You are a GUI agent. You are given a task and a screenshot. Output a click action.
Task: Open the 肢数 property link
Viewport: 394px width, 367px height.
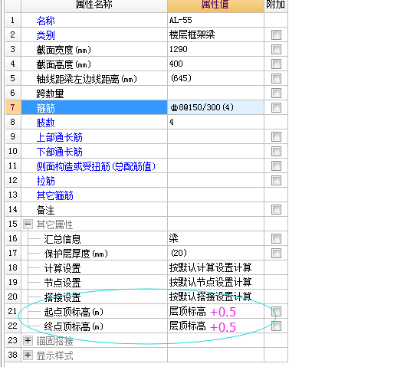tap(46, 123)
